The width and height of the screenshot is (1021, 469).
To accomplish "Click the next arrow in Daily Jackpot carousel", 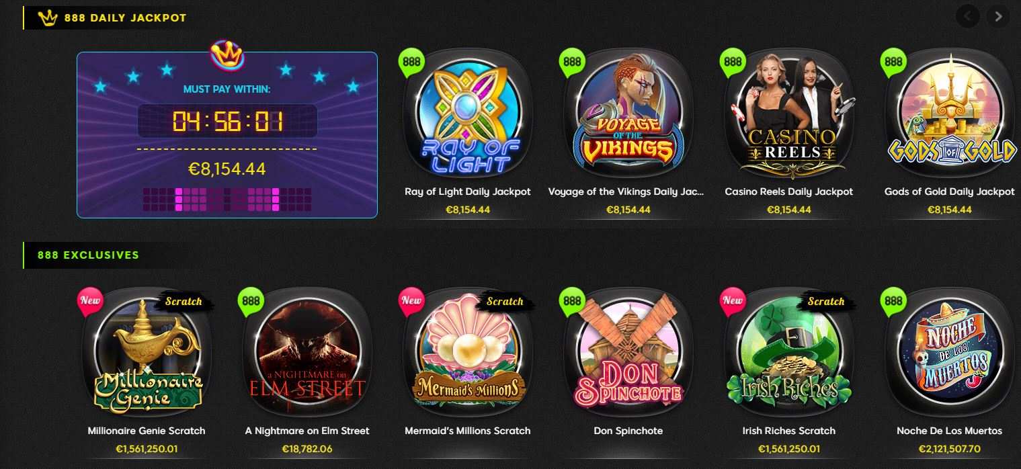I will coord(998,16).
